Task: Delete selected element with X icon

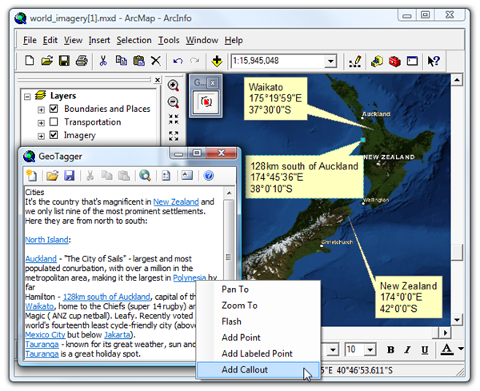Action: pos(156,61)
